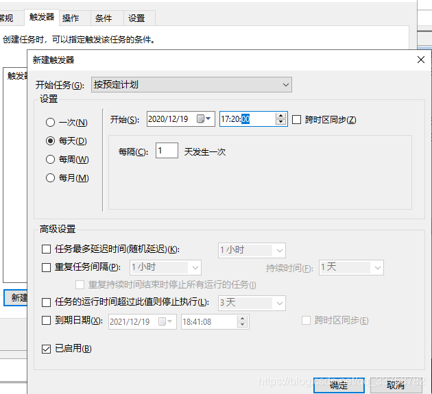Image resolution: width=432 pixels, height=394 pixels.
Task: Toggle 重复持续时间结束时停止所有运行的任务 checkbox
Action: click(80, 284)
